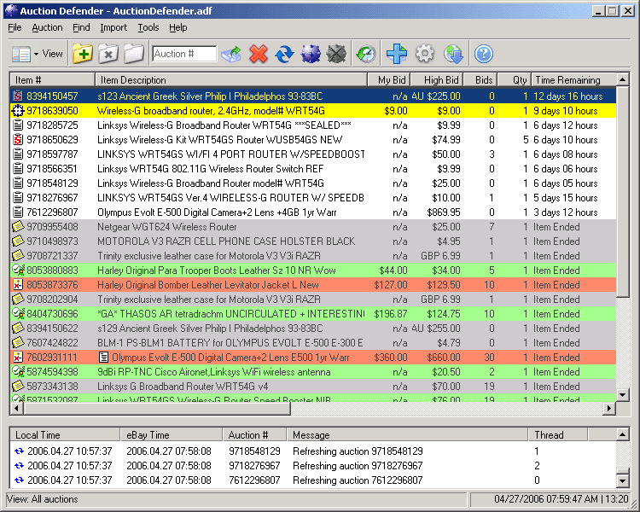This screenshot has width=640, height=512.
Task: Click the add auction arrow icon beside input
Action: 231,54
